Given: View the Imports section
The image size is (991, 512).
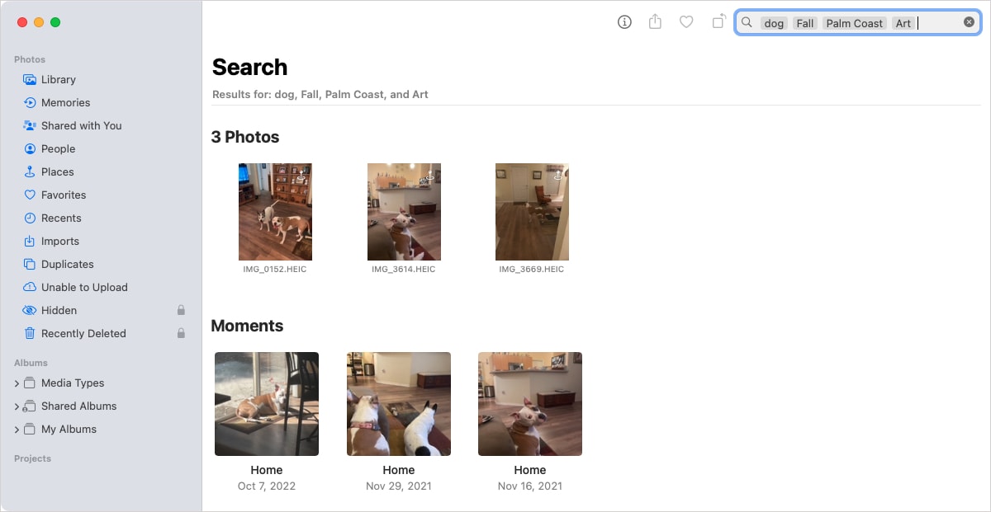Looking at the screenshot, I should (60, 241).
